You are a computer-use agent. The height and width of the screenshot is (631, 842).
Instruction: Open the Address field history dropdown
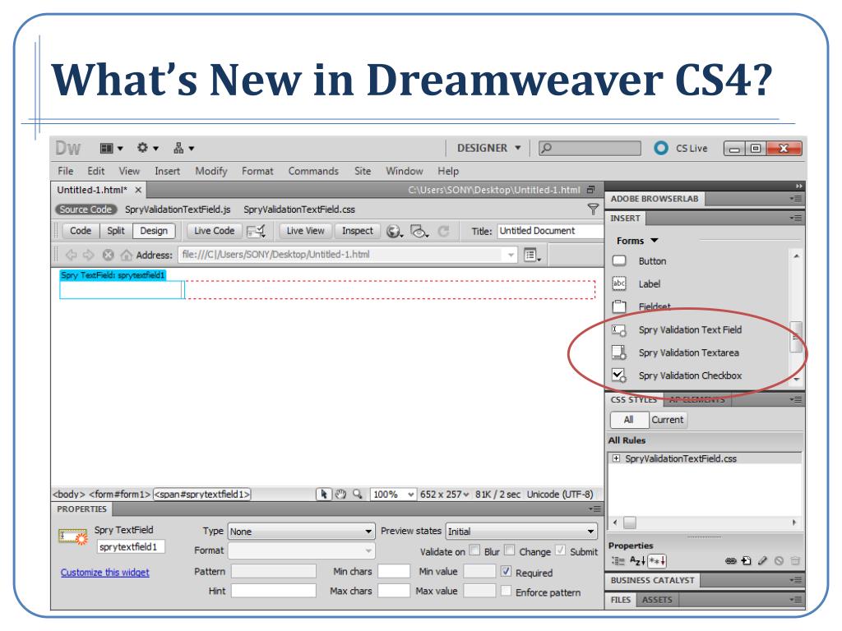click(x=511, y=255)
